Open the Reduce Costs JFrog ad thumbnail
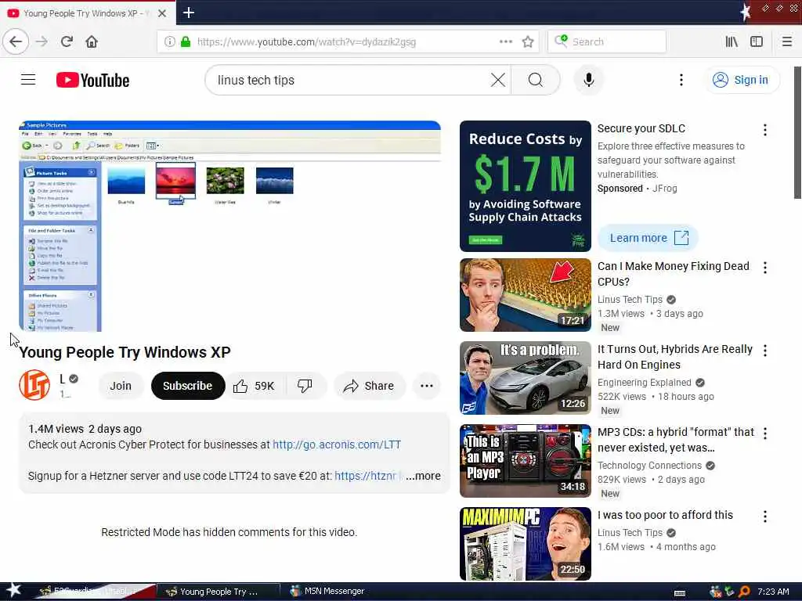This screenshot has width=802, height=601. point(526,186)
